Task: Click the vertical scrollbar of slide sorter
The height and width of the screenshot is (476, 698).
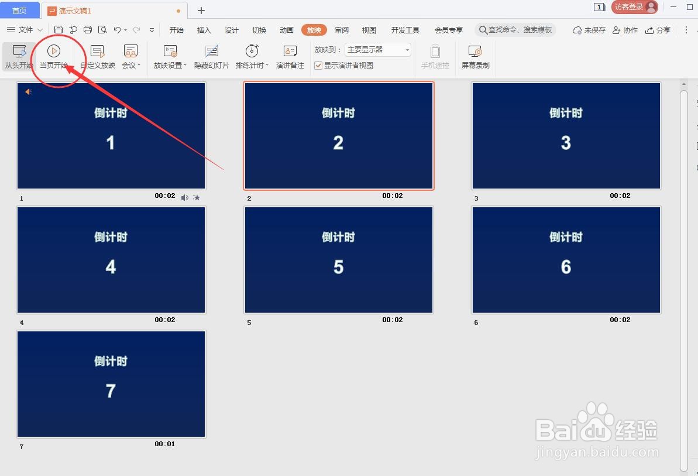Action: point(684,280)
